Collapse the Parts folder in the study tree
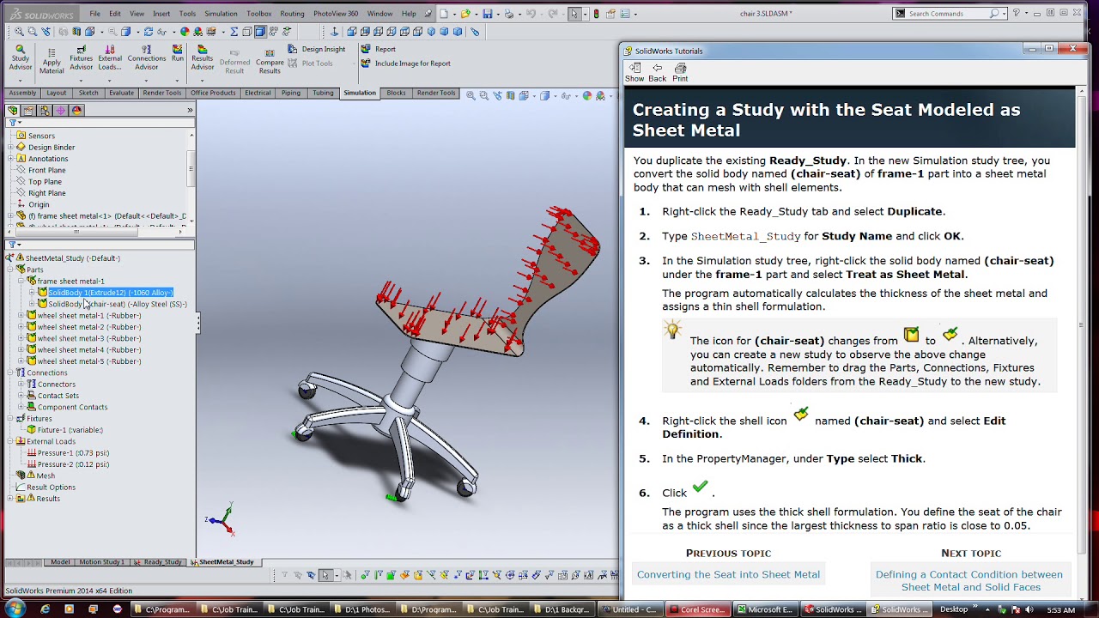The image size is (1099, 618). point(10,270)
